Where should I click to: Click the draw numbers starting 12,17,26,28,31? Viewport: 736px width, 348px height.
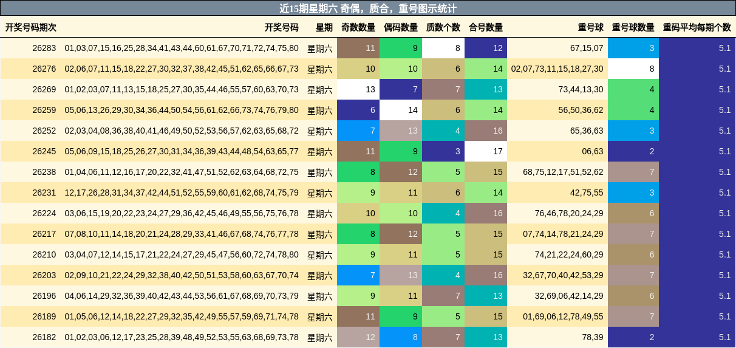(x=182, y=193)
